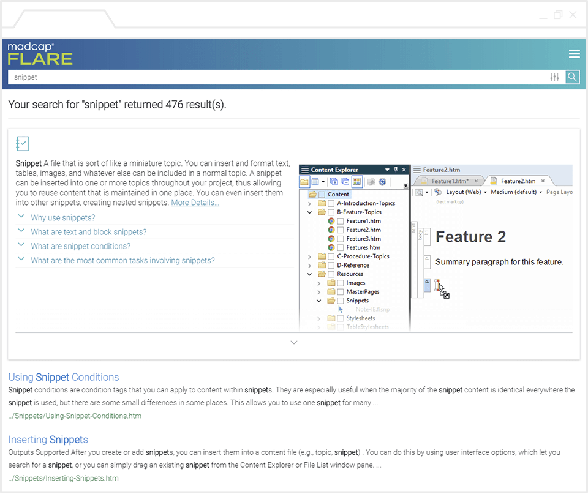Screen dimensions: 588x494
Task: Check the Features.htm checkbox
Action: point(341,248)
